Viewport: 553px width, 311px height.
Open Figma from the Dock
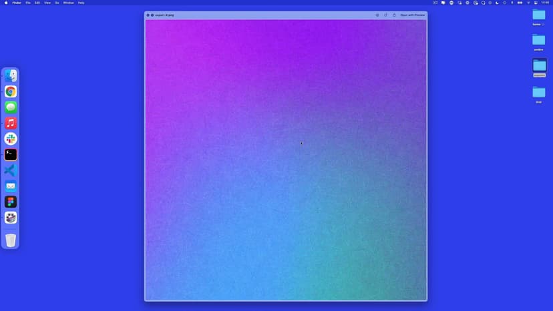11,202
